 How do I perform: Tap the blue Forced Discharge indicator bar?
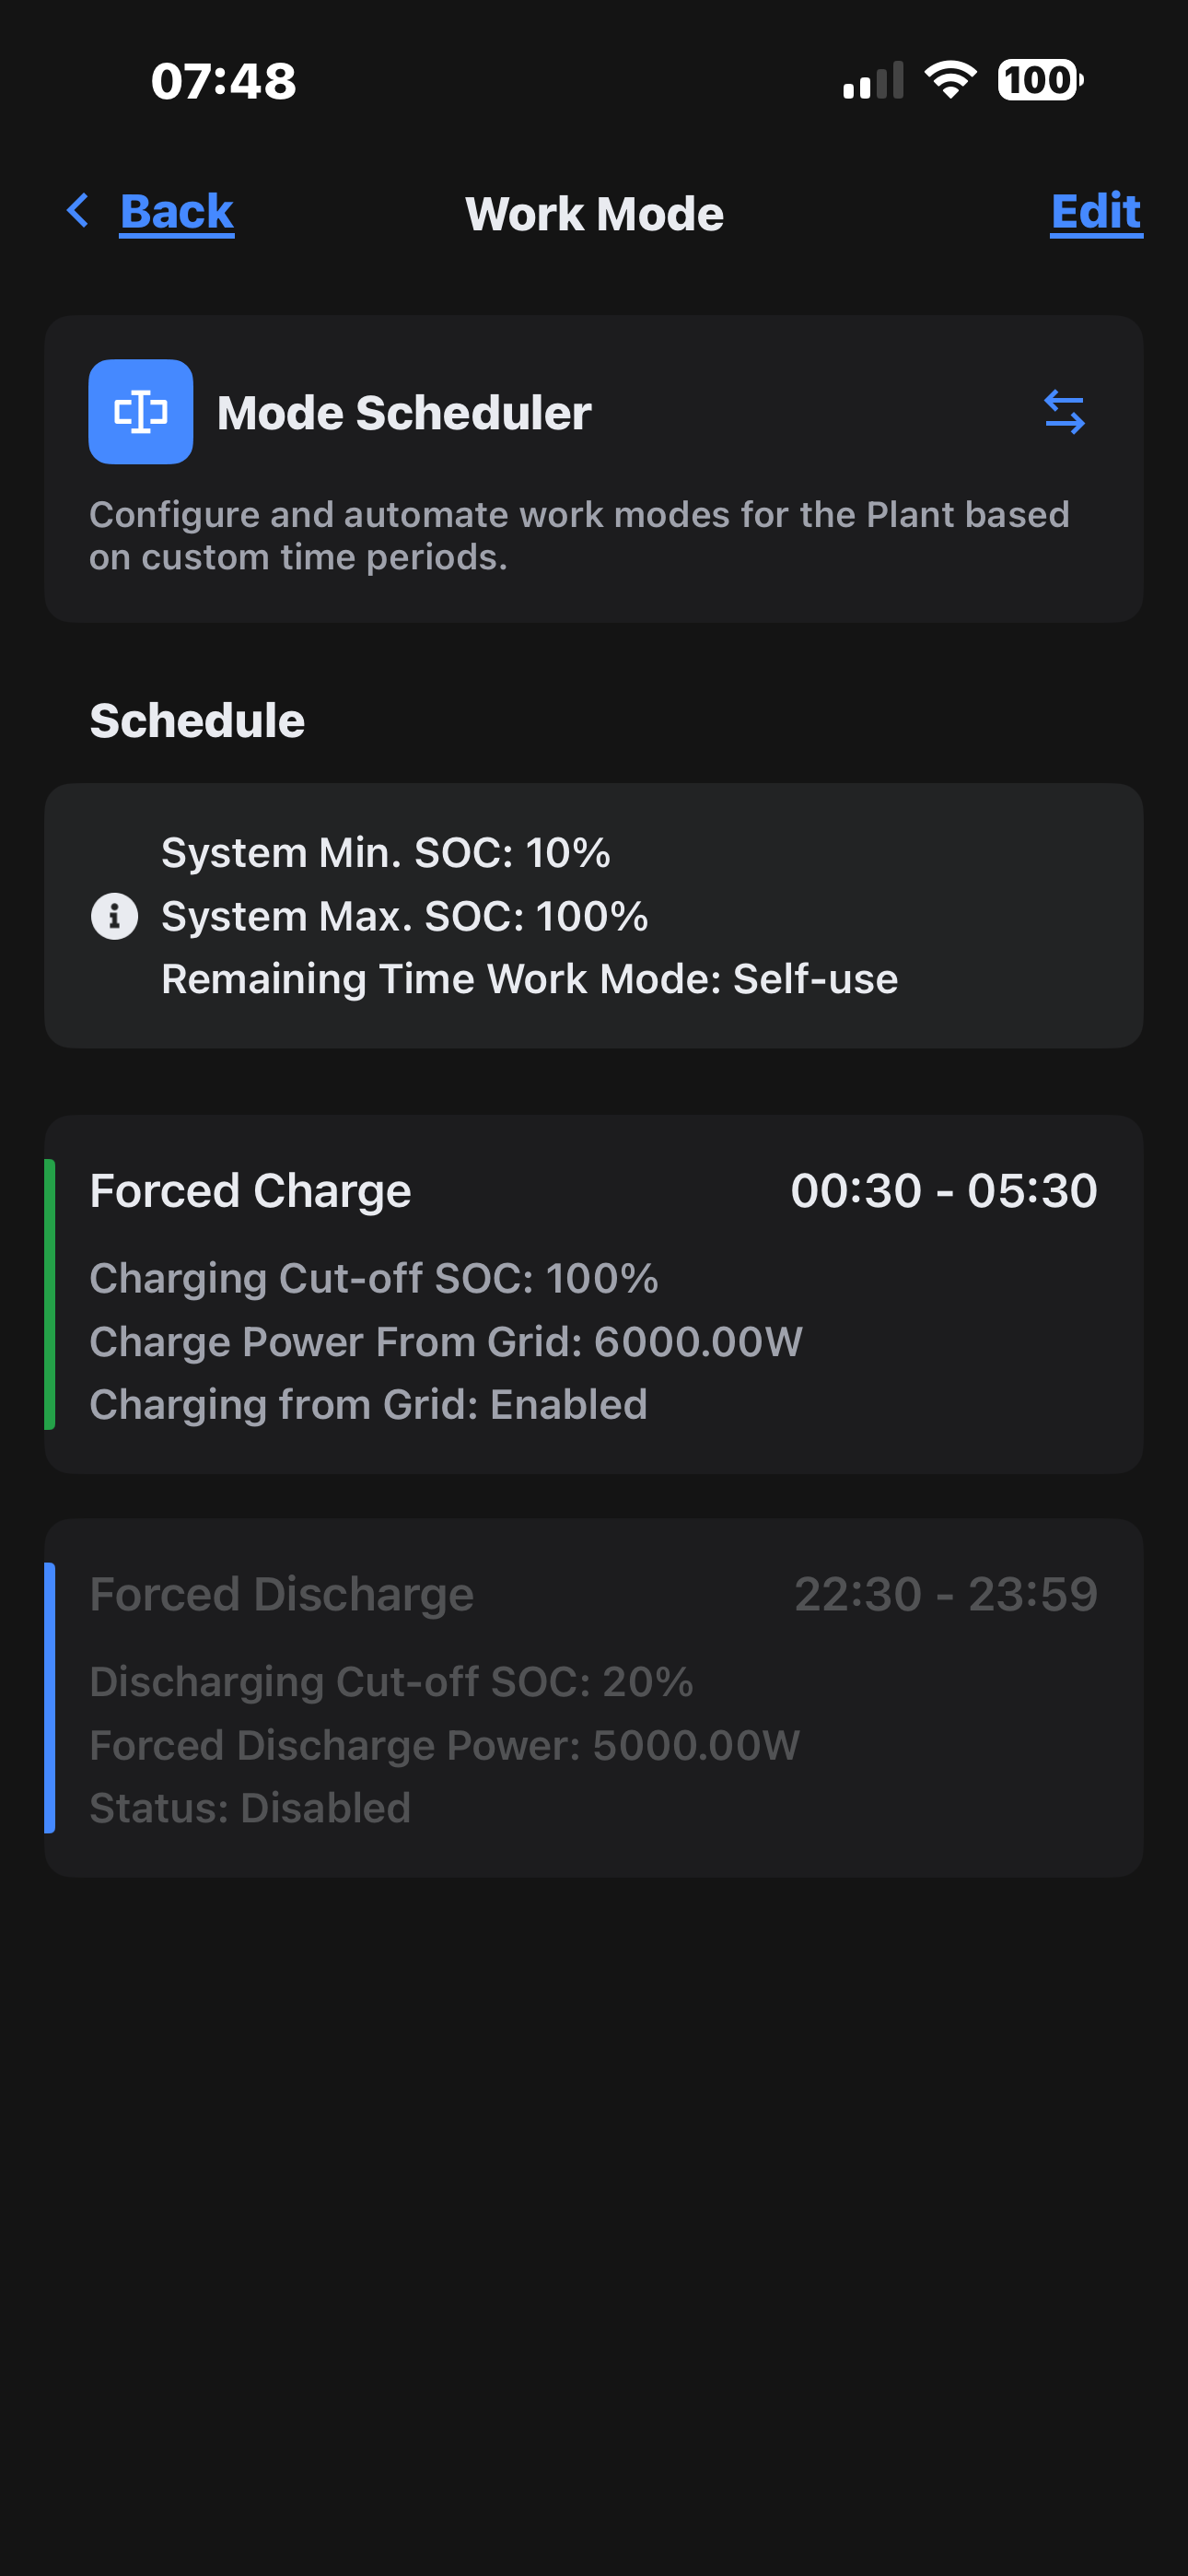coord(50,1698)
